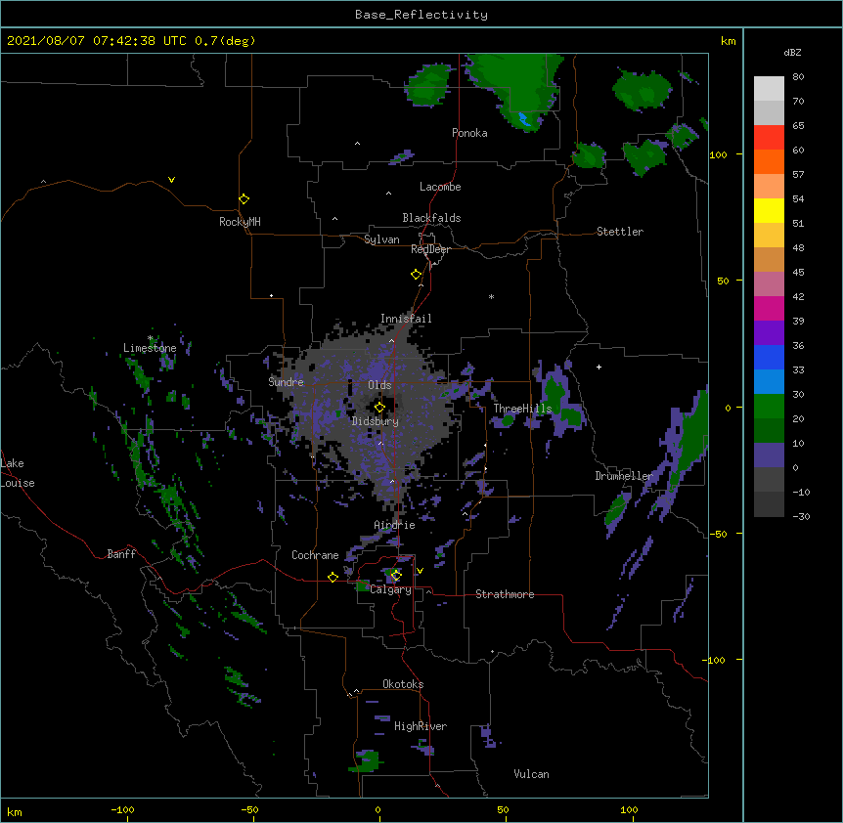
Task: Click the yellow diamond marker above RockyMH
Action: click(x=244, y=199)
